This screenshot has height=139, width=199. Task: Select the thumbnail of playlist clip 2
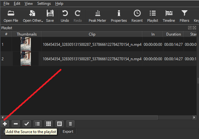26,58
